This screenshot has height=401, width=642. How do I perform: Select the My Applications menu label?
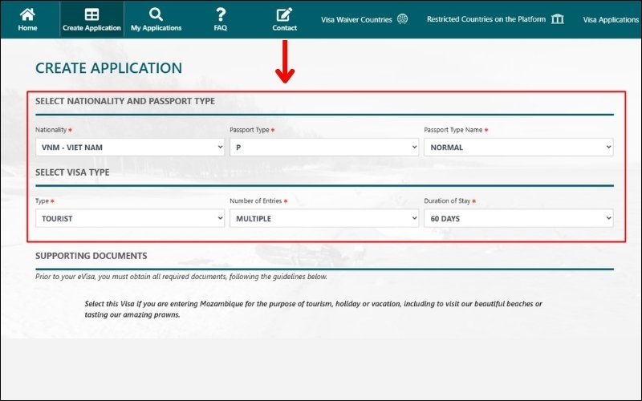(156, 28)
